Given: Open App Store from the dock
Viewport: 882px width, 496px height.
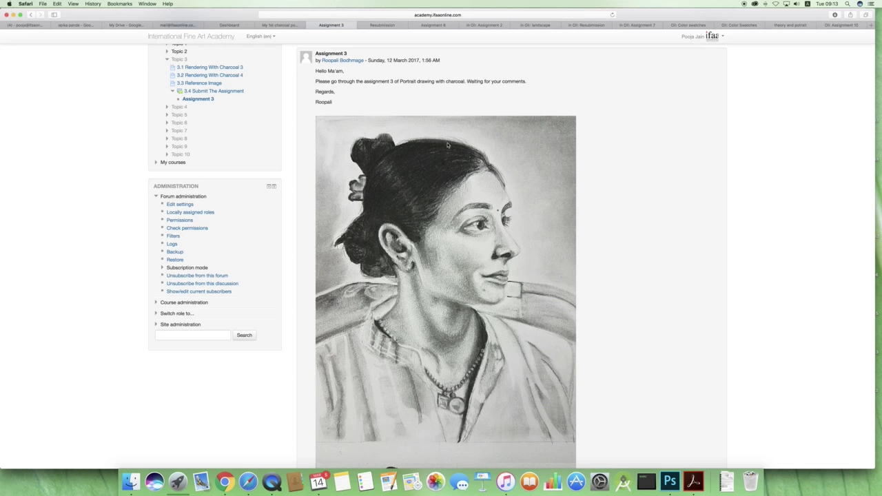Looking at the screenshot, I should (576, 482).
